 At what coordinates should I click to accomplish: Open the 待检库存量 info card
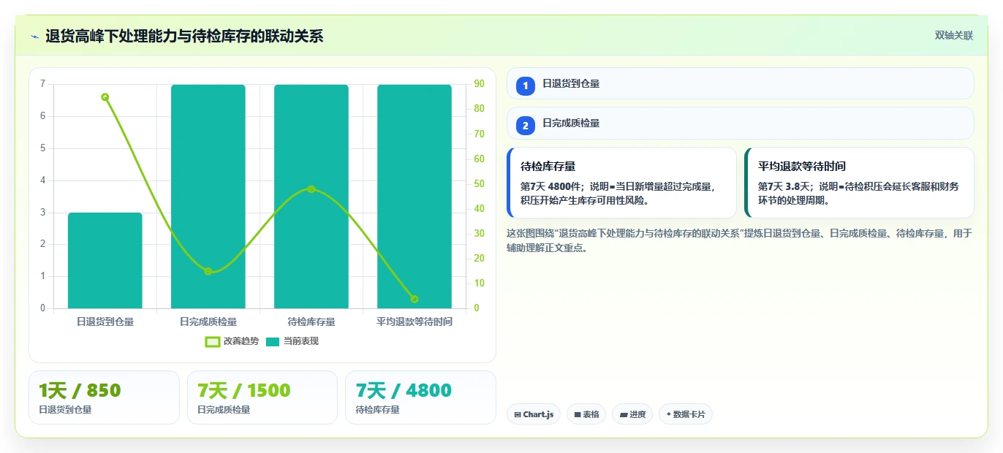coord(621,183)
